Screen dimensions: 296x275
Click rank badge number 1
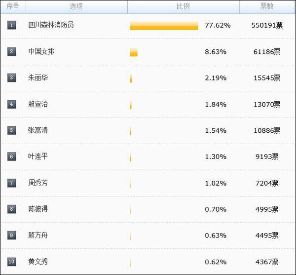(x=11, y=25)
